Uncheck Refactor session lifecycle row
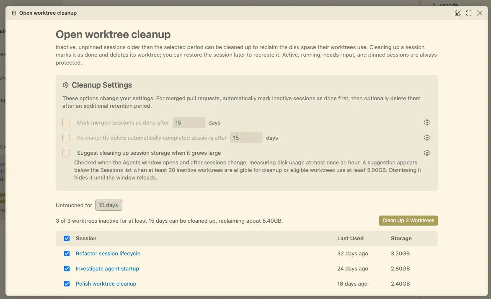The width and height of the screenshot is (491, 299). (67, 254)
